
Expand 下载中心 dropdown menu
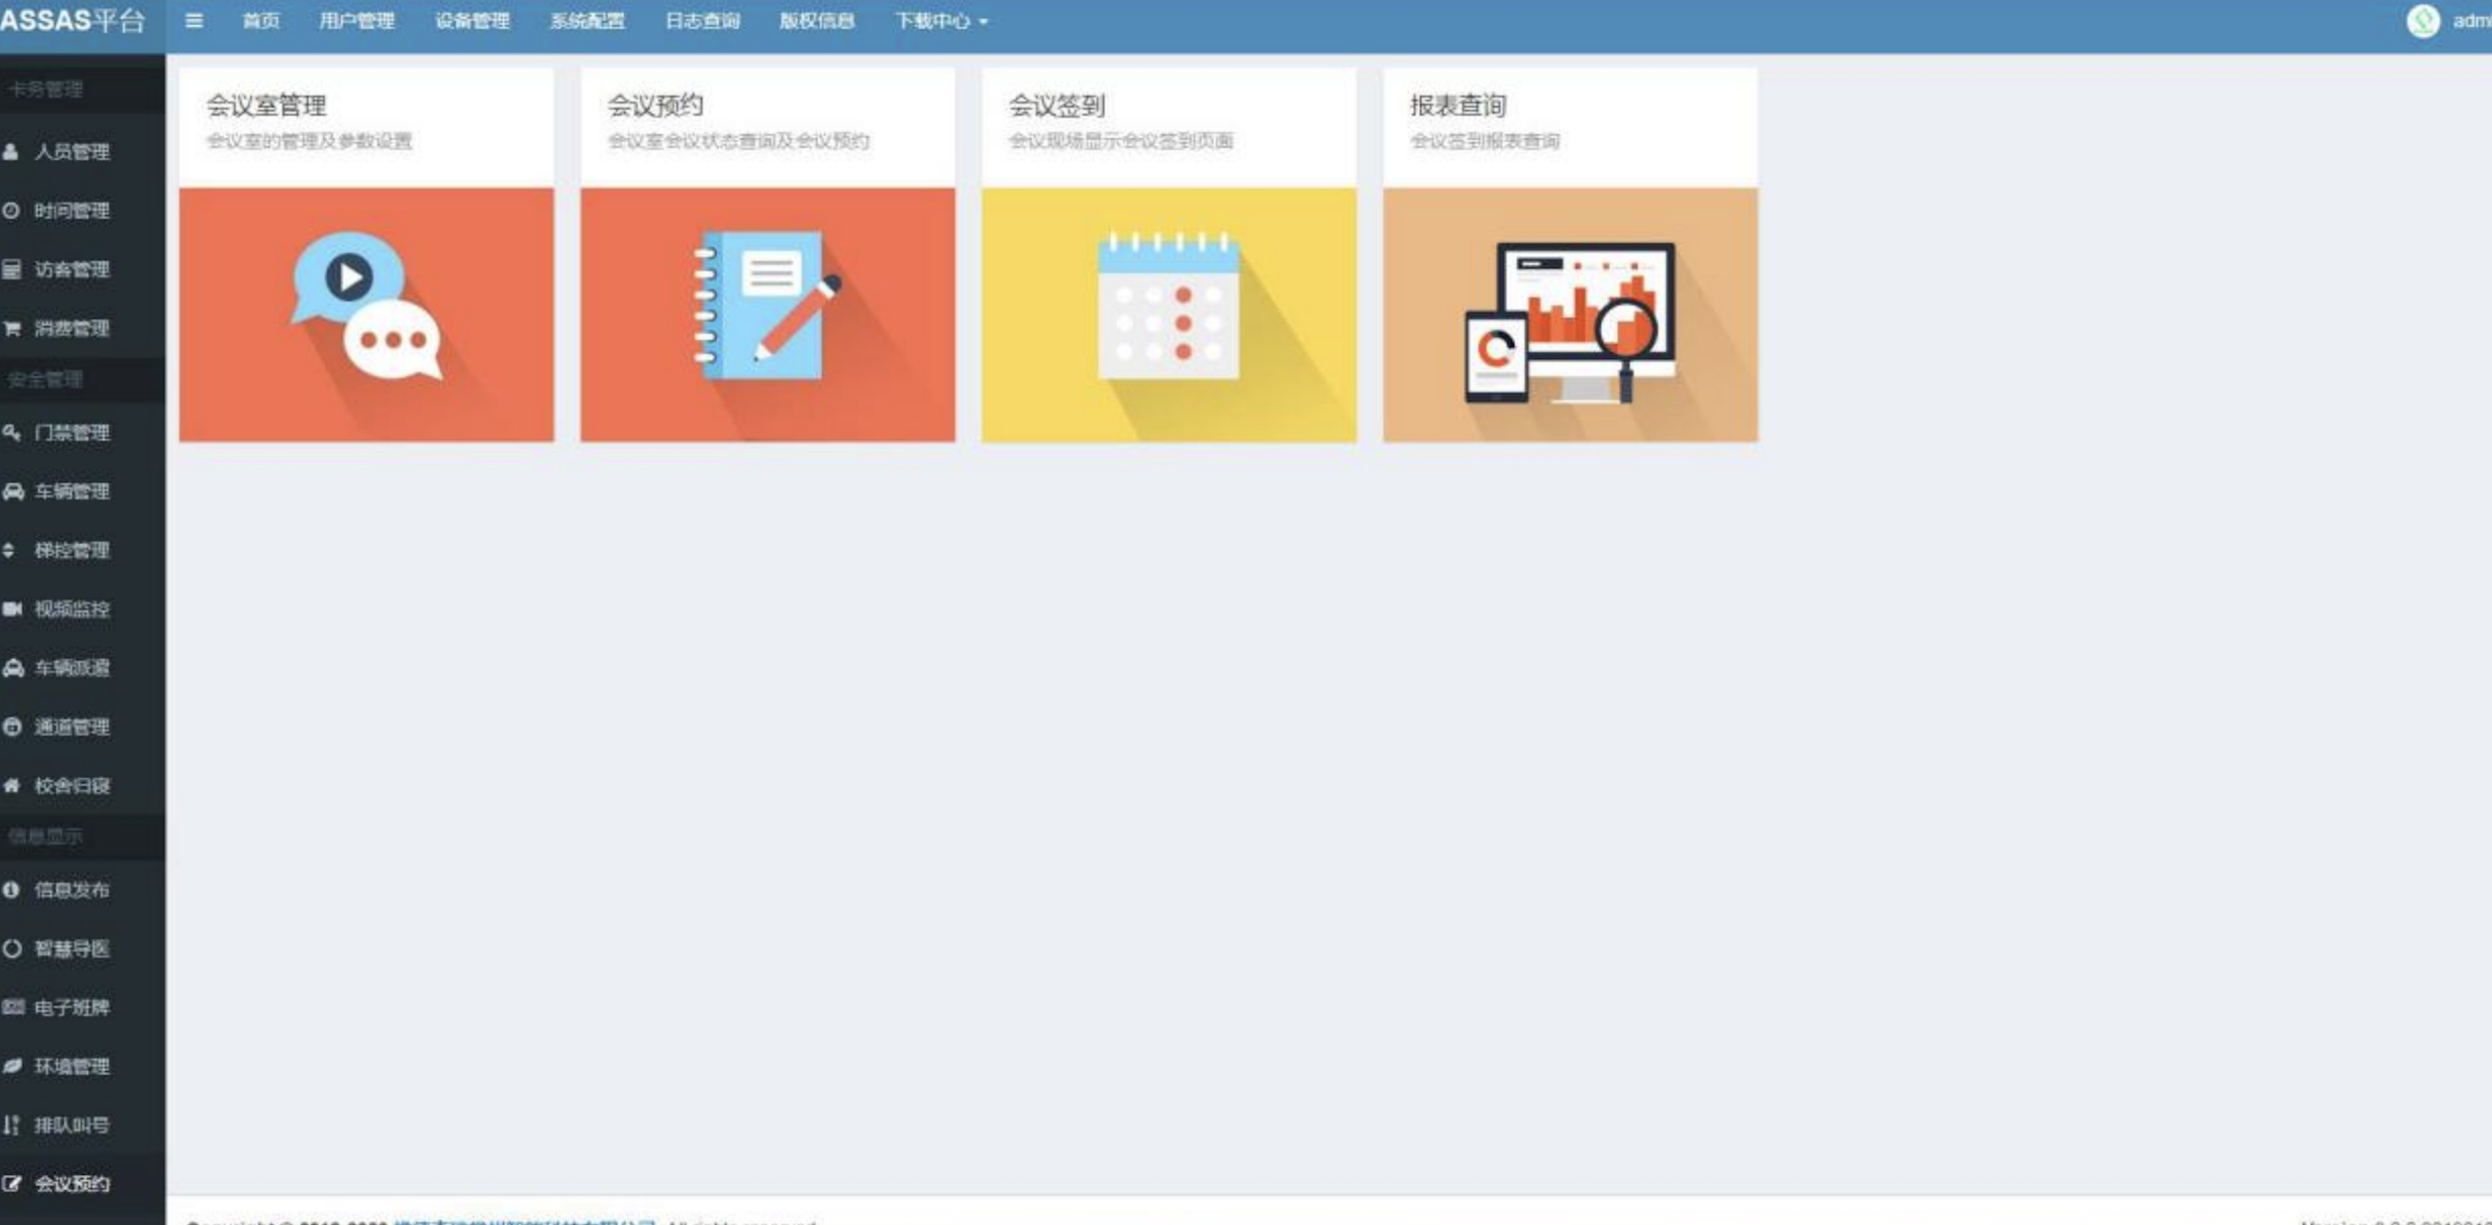click(x=939, y=21)
